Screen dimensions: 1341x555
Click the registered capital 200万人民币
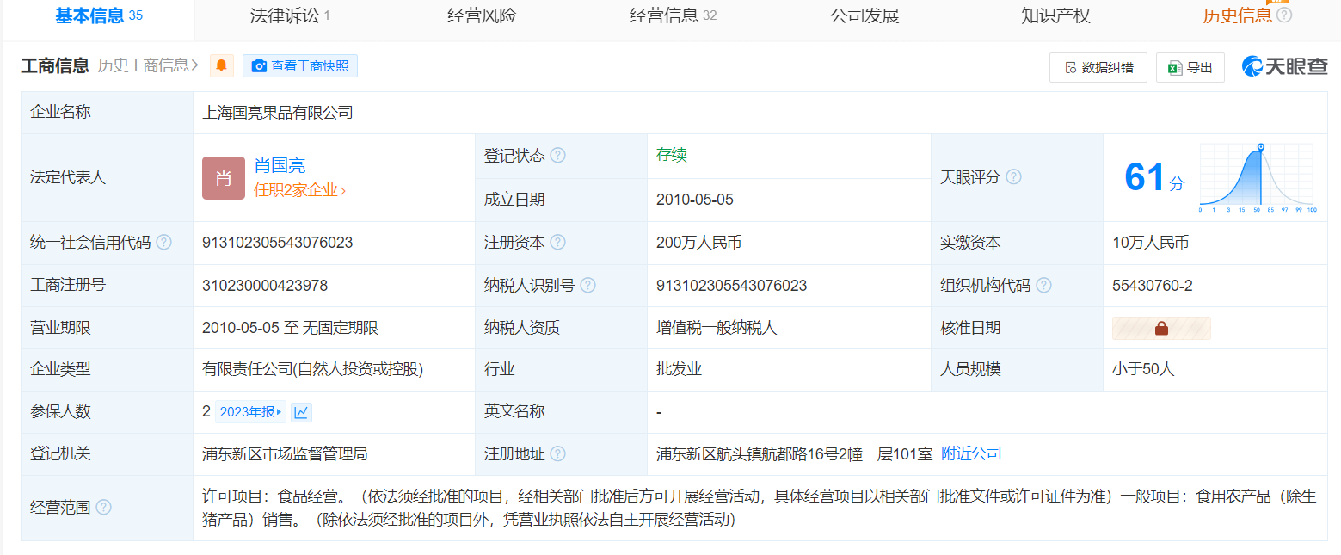[x=699, y=243]
